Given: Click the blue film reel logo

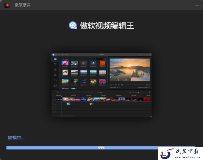Looking at the screenshot, I should (x=73, y=25).
